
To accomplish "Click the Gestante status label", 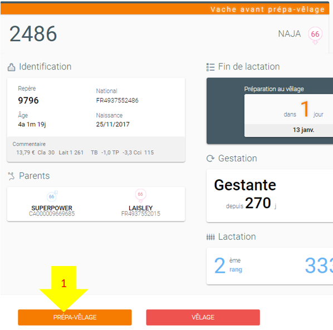I will pos(245,185).
